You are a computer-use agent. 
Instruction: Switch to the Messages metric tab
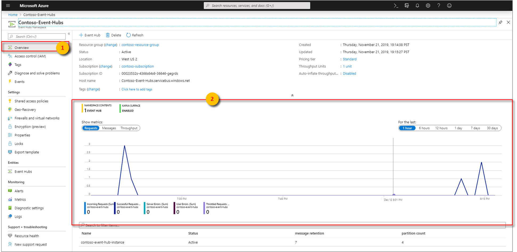coord(109,128)
